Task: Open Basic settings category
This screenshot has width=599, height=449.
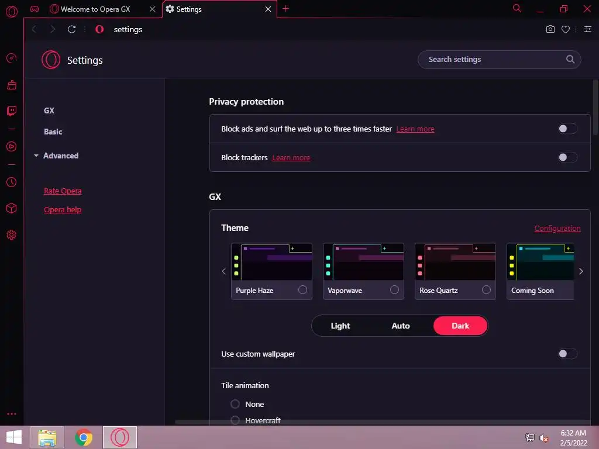Action: point(53,132)
